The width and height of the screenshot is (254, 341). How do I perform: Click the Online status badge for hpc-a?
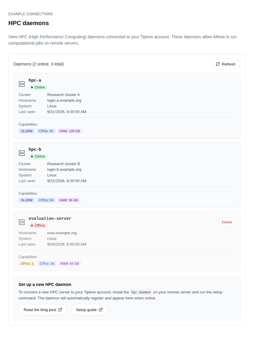[38, 87]
